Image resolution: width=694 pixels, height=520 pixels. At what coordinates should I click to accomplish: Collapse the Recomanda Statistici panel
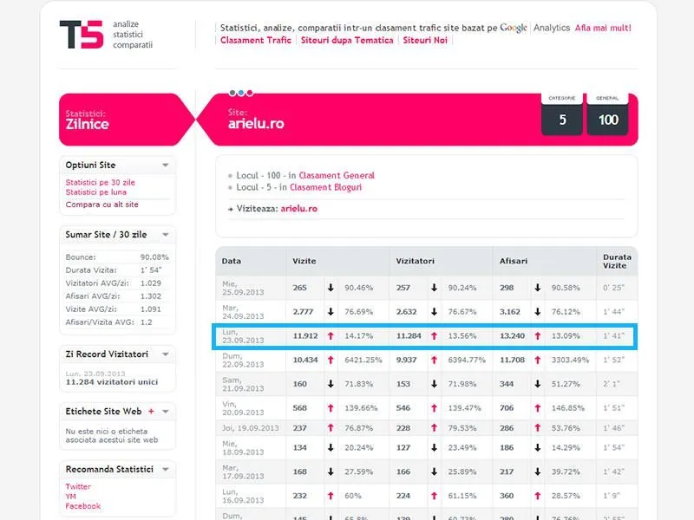(166, 469)
